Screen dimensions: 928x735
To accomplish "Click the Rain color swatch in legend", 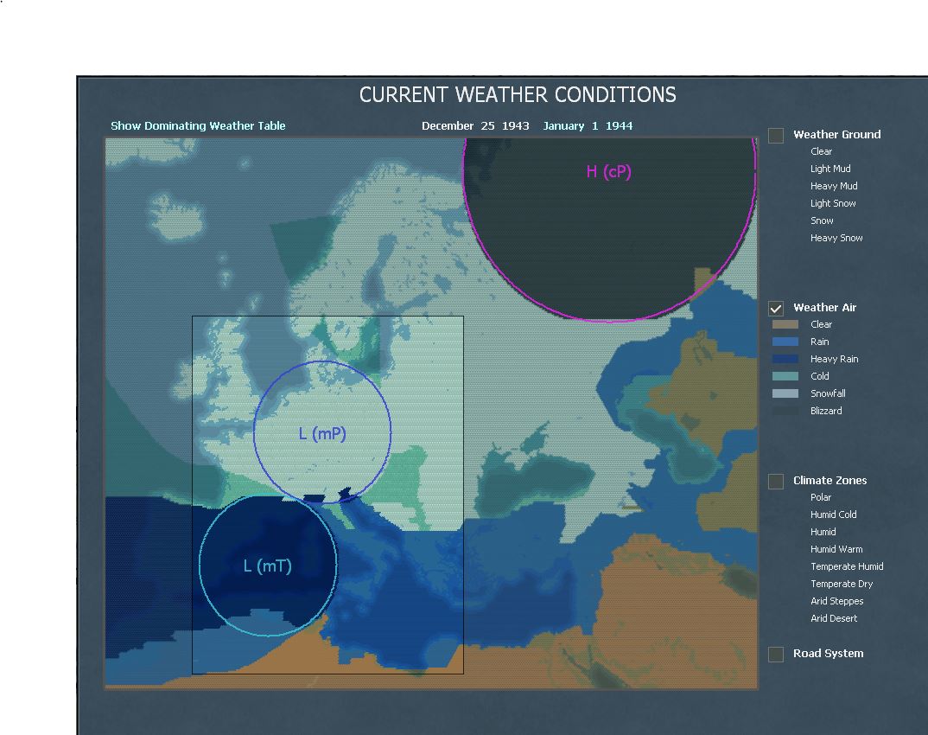I will pyautogui.click(x=785, y=342).
